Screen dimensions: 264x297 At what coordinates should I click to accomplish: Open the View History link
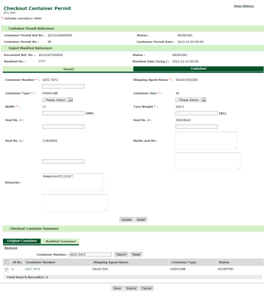point(243,6)
